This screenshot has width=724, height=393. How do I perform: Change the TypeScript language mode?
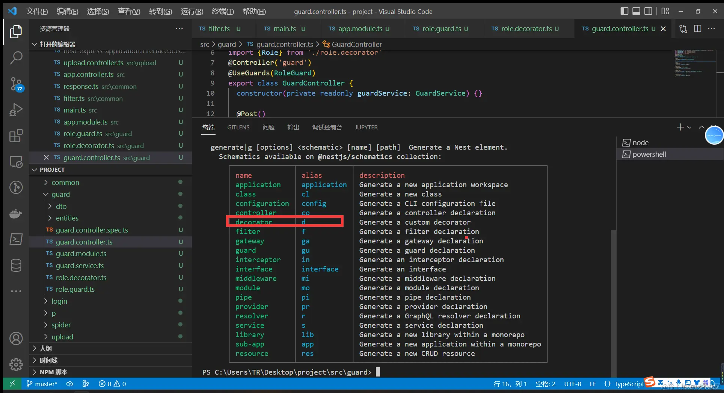click(629, 384)
